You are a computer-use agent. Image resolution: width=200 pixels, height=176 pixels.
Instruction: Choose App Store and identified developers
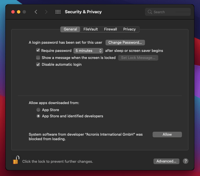[x=38, y=116]
